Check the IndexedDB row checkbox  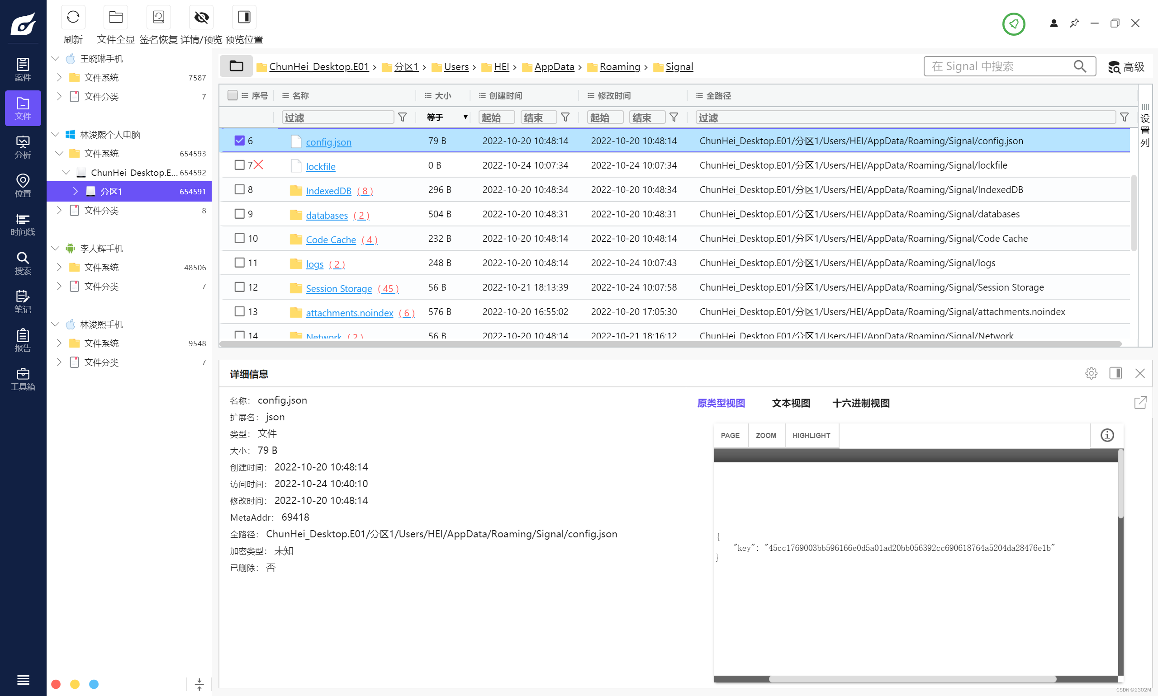pos(239,189)
